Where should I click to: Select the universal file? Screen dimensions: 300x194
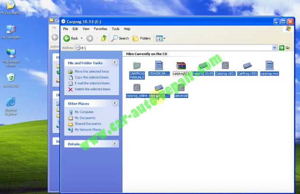tap(181, 91)
